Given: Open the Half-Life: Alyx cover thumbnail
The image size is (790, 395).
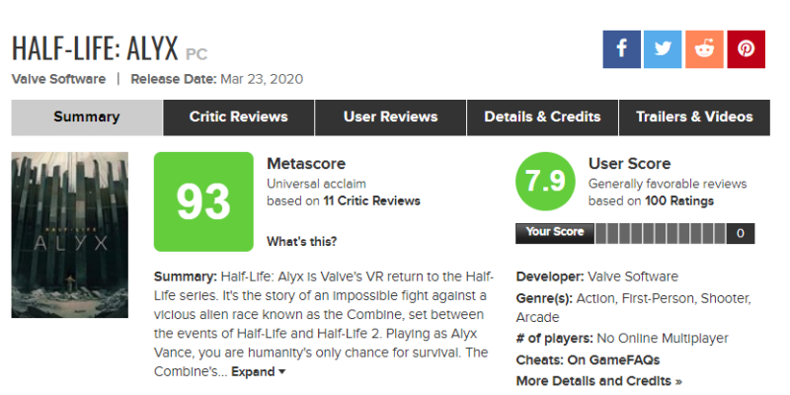Looking at the screenshot, I should [x=69, y=235].
